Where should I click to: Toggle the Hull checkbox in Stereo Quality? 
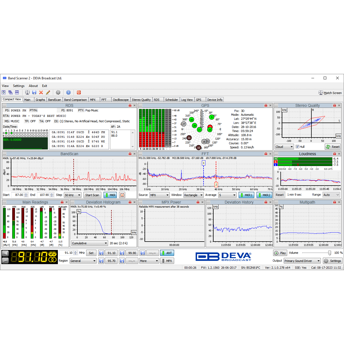click(297, 147)
